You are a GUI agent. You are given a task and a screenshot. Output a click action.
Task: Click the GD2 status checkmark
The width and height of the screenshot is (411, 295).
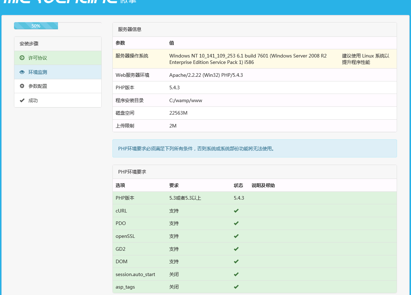pos(236,249)
